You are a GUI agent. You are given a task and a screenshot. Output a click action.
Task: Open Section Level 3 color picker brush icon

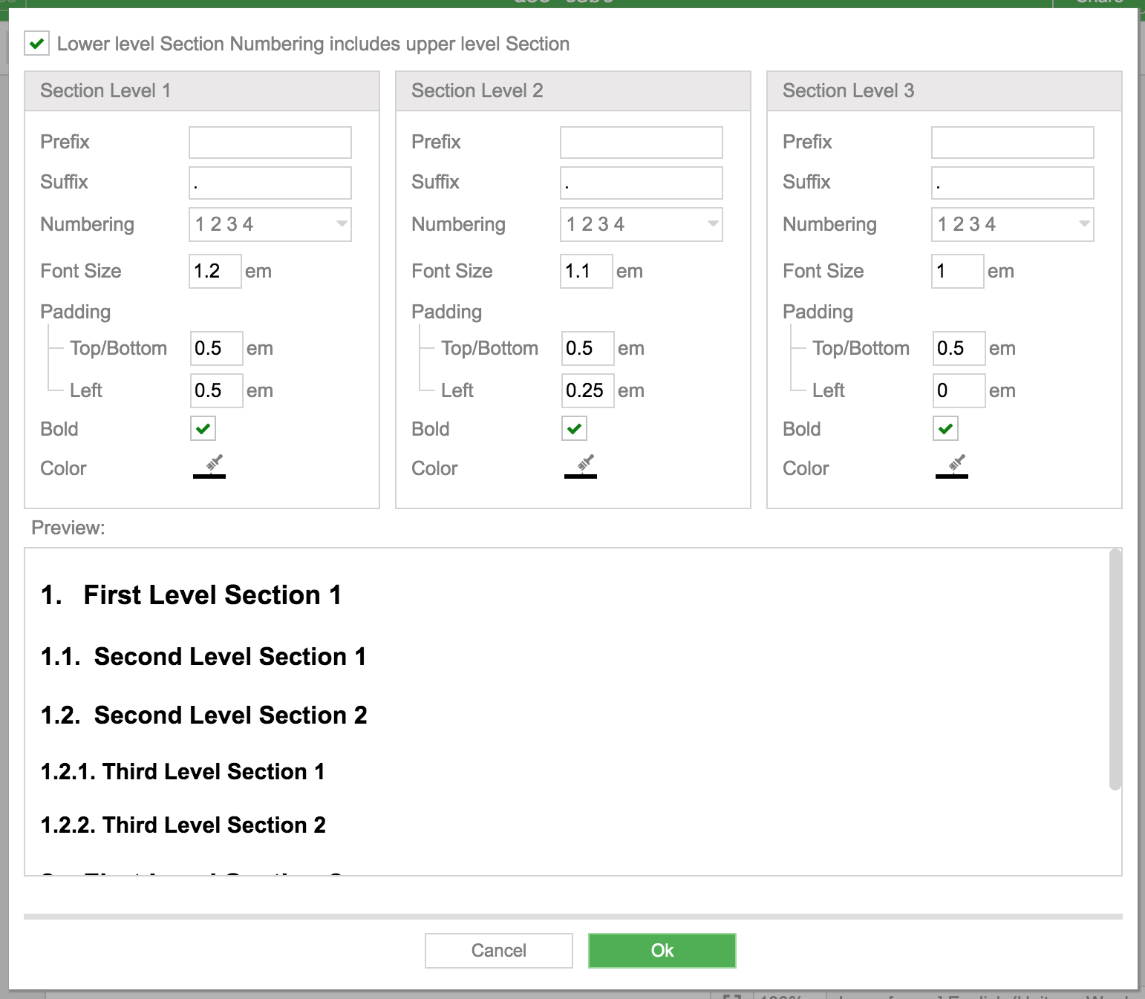(x=952, y=466)
